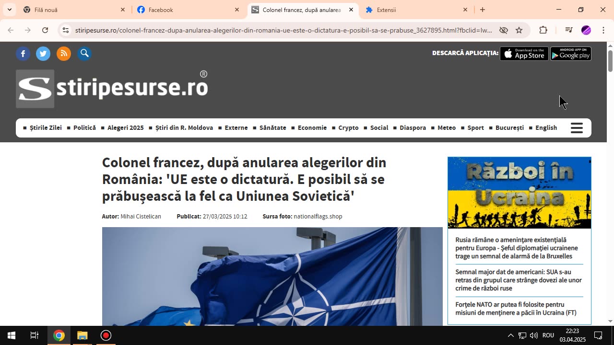Click the address bar URL field
Viewport: 614px width, 345px height.
[283, 30]
